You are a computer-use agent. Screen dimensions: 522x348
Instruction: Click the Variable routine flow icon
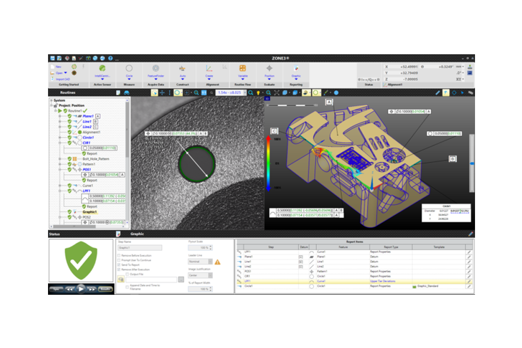243,68
